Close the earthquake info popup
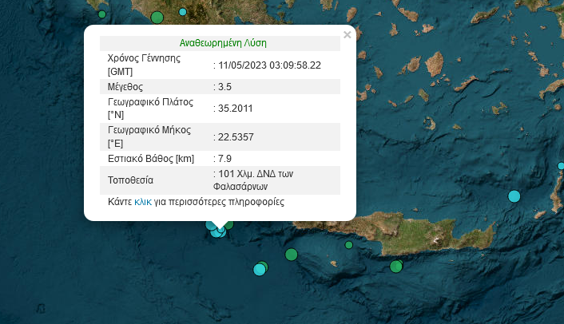The height and width of the screenshot is (324, 564). 347,35
